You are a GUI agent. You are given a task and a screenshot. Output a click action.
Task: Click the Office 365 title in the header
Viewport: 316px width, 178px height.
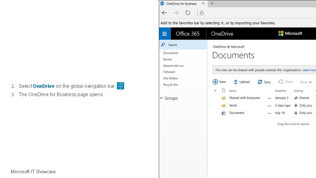coord(188,33)
